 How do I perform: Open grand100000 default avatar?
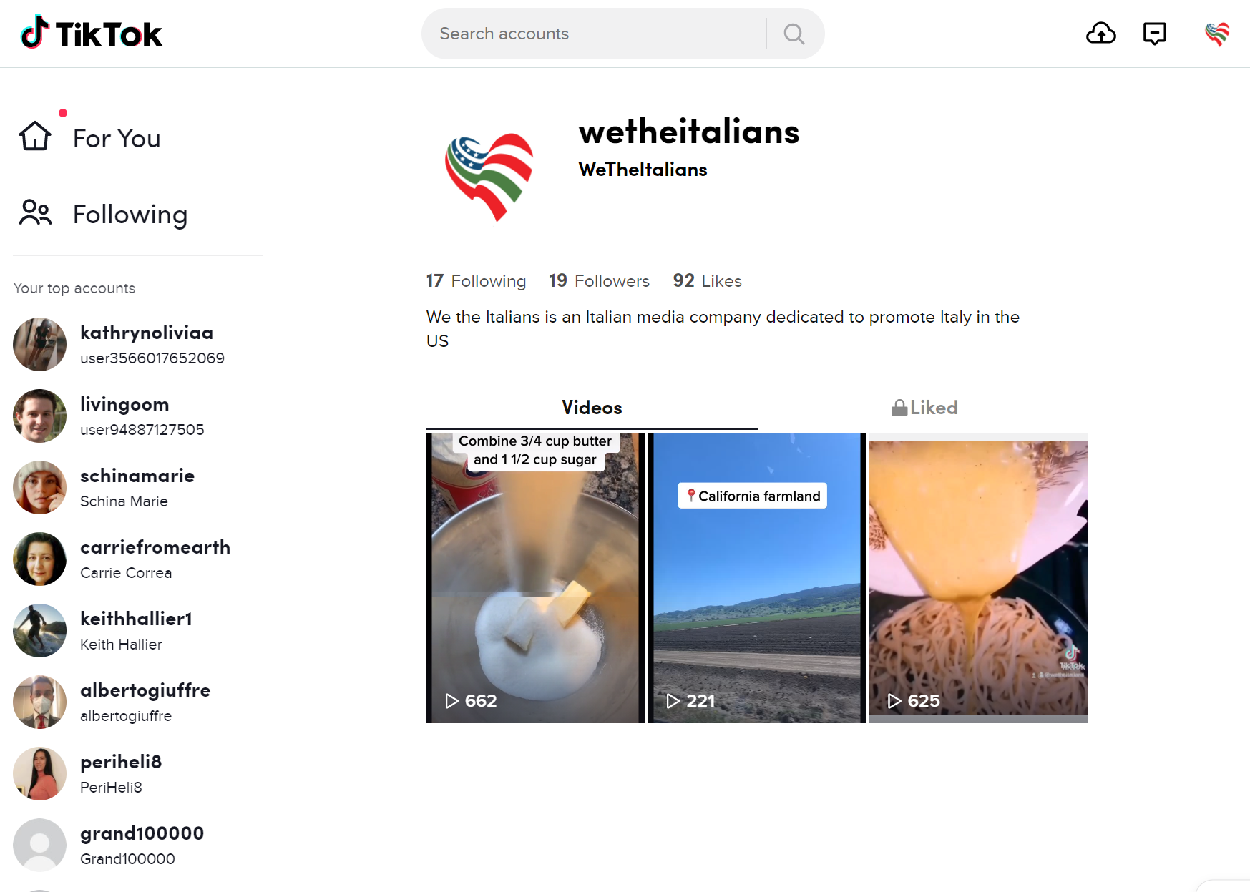[x=39, y=845]
